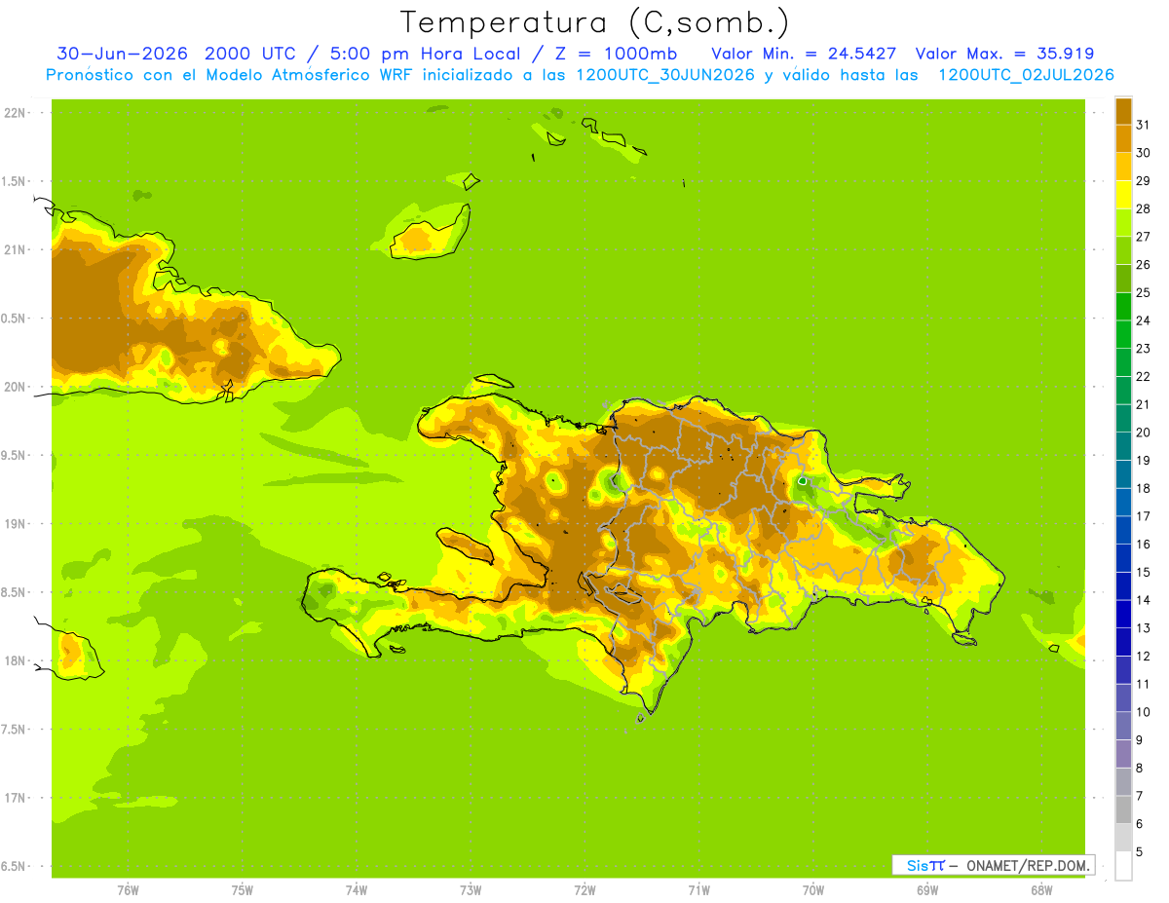Click the latitude axis label "22N"
The height and width of the screenshot is (903, 1169).
point(15,113)
